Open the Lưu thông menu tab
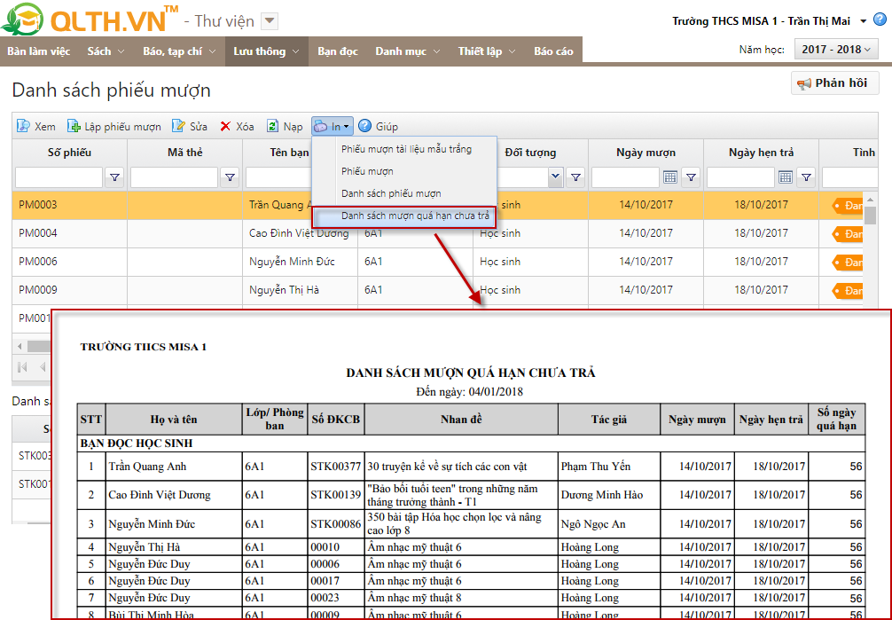892x620 pixels. [266, 51]
